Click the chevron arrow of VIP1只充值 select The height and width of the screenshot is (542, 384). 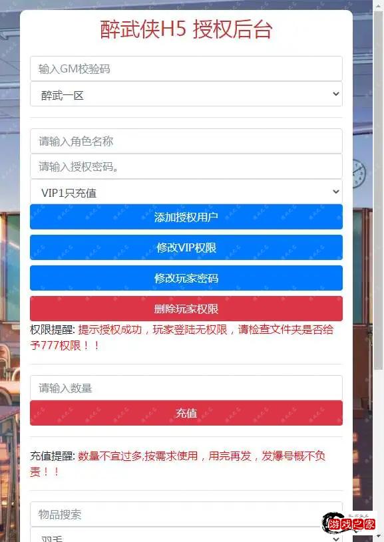coord(335,192)
